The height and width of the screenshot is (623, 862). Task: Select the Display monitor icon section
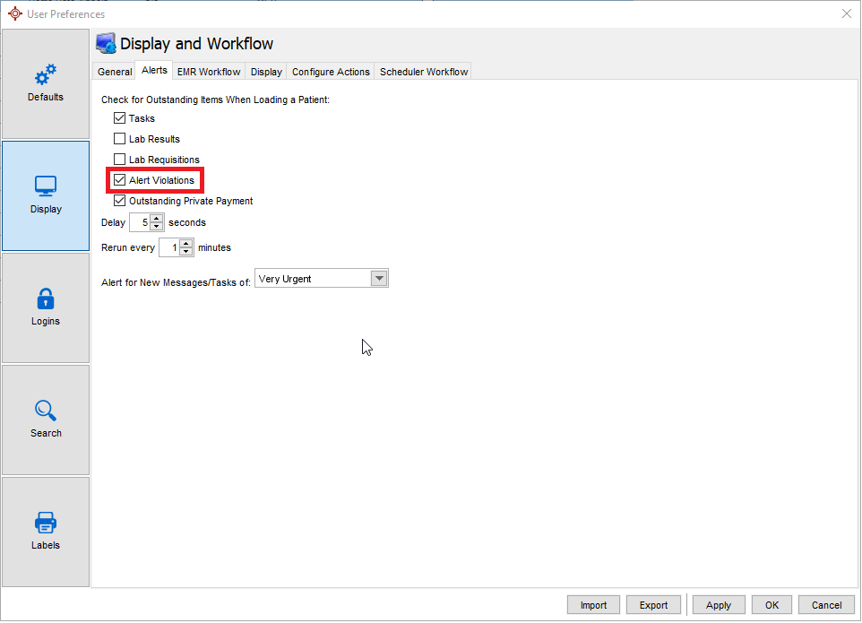coord(46,195)
